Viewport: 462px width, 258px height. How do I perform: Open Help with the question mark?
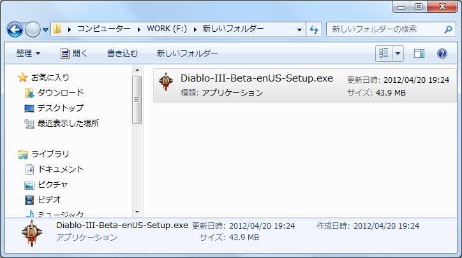tap(442, 54)
